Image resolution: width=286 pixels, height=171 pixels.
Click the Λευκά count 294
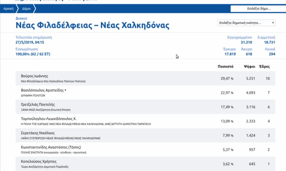[x=272, y=54]
